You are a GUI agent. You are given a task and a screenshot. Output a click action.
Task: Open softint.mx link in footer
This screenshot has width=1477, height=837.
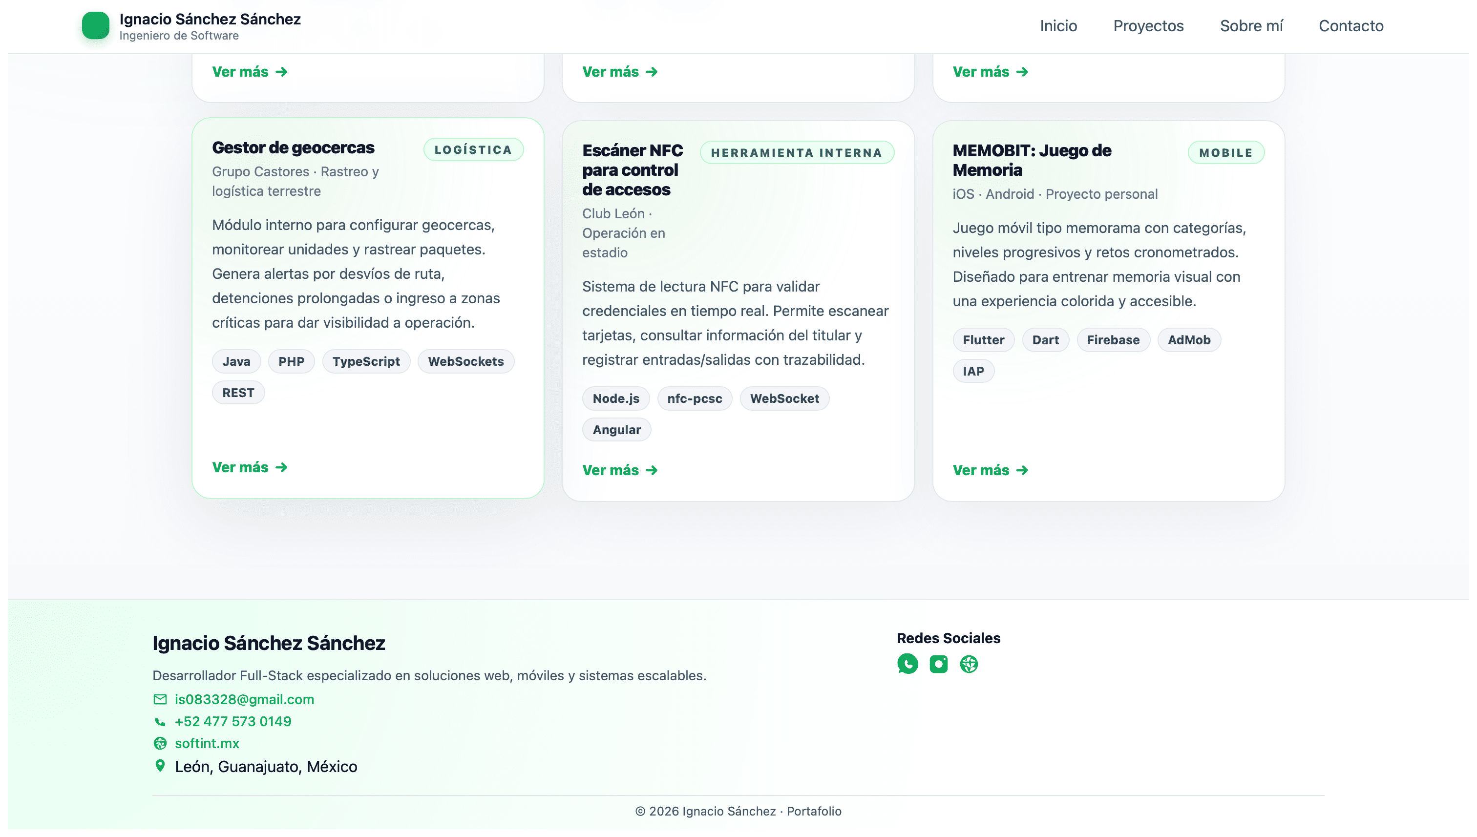[207, 743]
